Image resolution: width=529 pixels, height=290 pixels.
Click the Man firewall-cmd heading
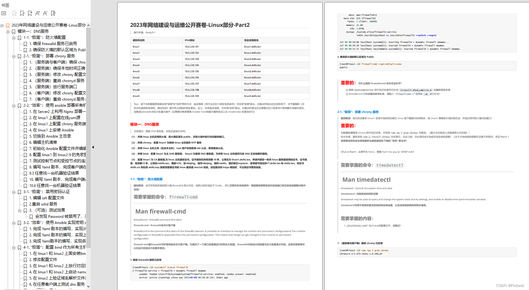[x=160, y=211]
